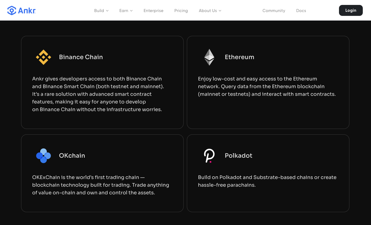Expand the Build dropdown chevron
This screenshot has width=371, height=225.
(x=107, y=11)
